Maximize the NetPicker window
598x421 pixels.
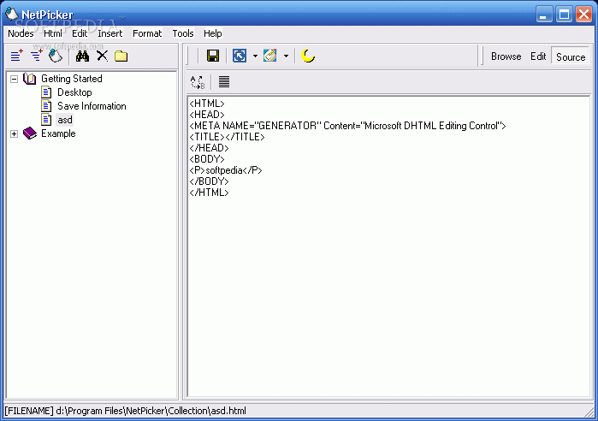(564, 15)
